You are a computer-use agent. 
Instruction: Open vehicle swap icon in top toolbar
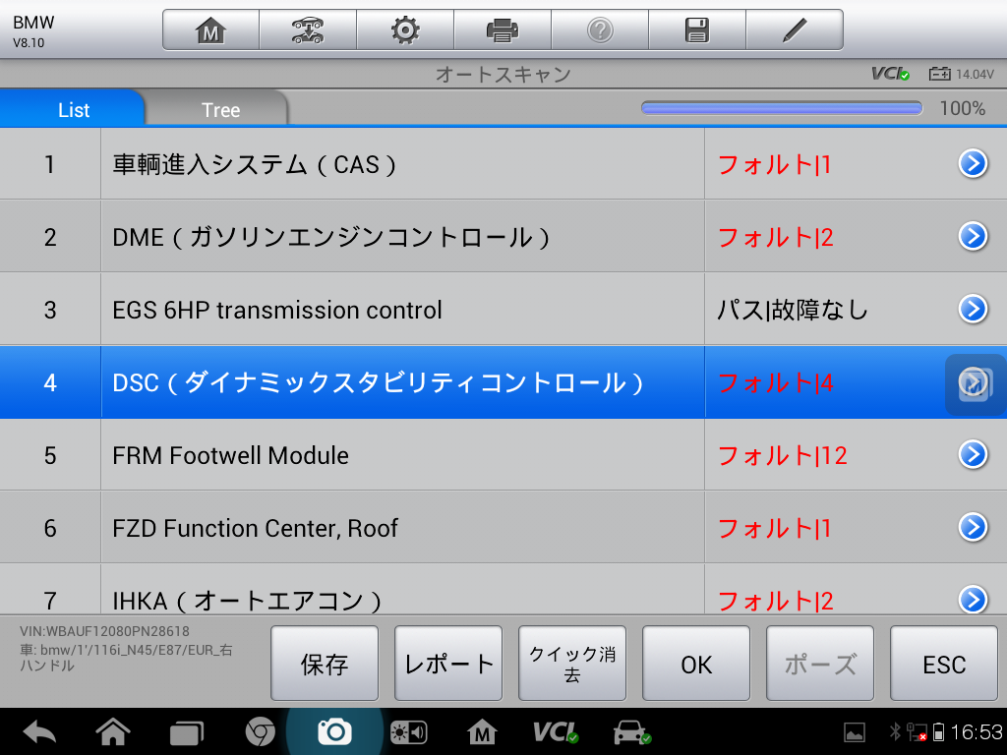308,30
